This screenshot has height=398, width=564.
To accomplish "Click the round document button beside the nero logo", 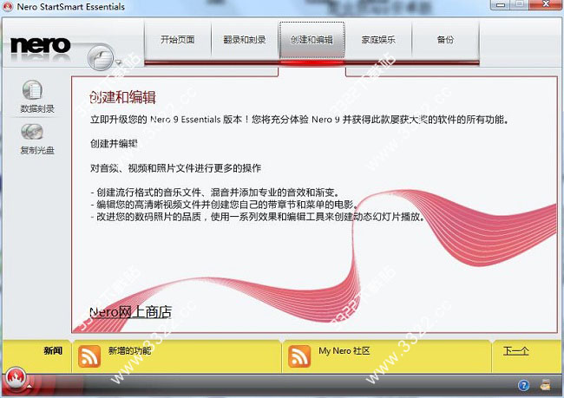I will (101, 58).
